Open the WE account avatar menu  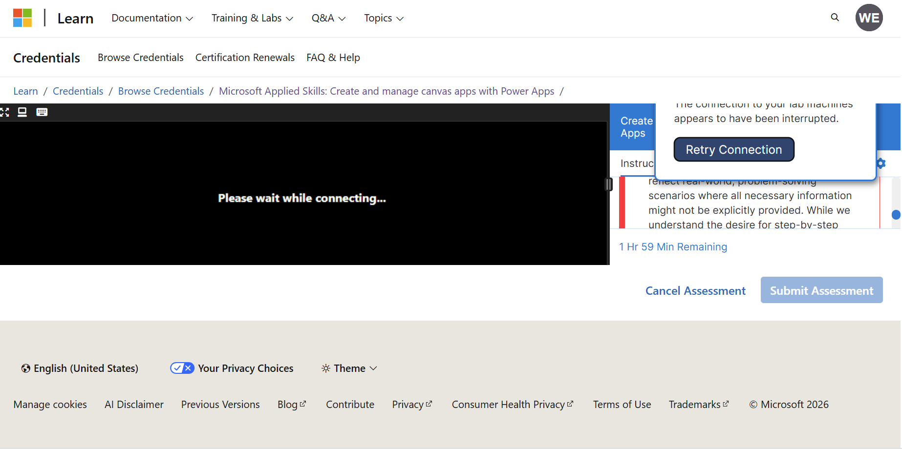[x=869, y=18]
